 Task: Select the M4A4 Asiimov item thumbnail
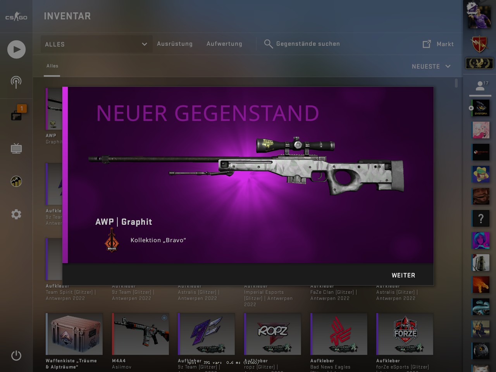pos(140,334)
